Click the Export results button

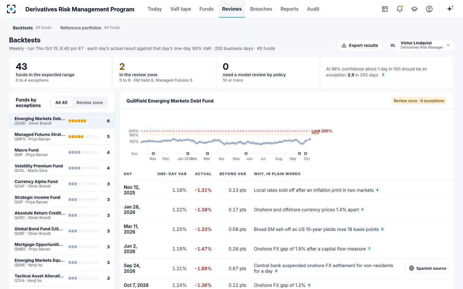tap(360, 45)
